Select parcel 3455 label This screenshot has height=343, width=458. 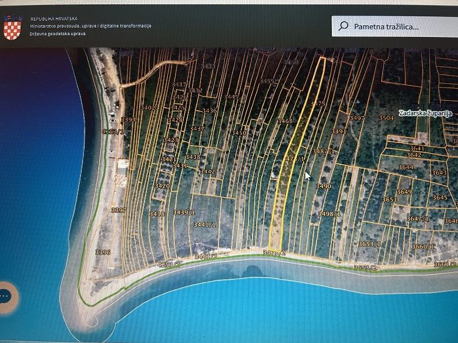[x=267, y=81]
